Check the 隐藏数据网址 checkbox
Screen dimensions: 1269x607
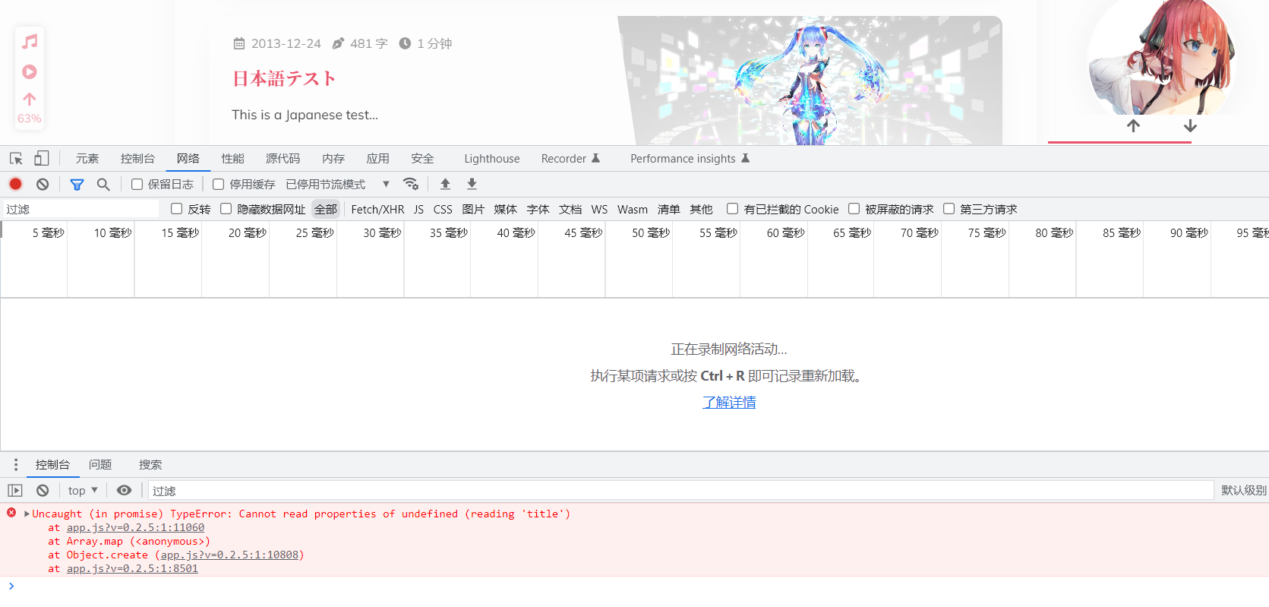pos(226,208)
